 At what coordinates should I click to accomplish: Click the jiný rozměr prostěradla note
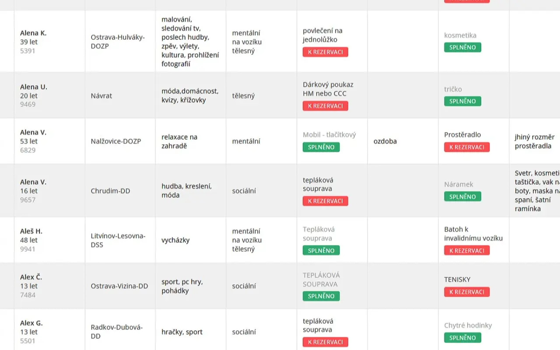(535, 141)
